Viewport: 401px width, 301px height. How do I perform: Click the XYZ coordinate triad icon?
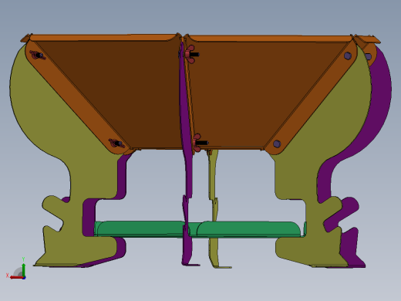point(16,269)
